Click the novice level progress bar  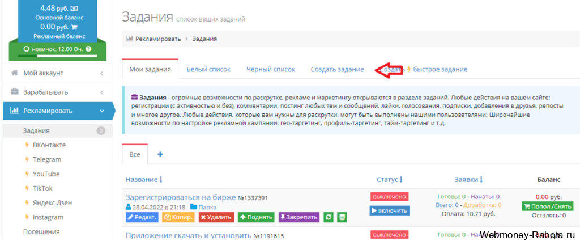(57, 56)
